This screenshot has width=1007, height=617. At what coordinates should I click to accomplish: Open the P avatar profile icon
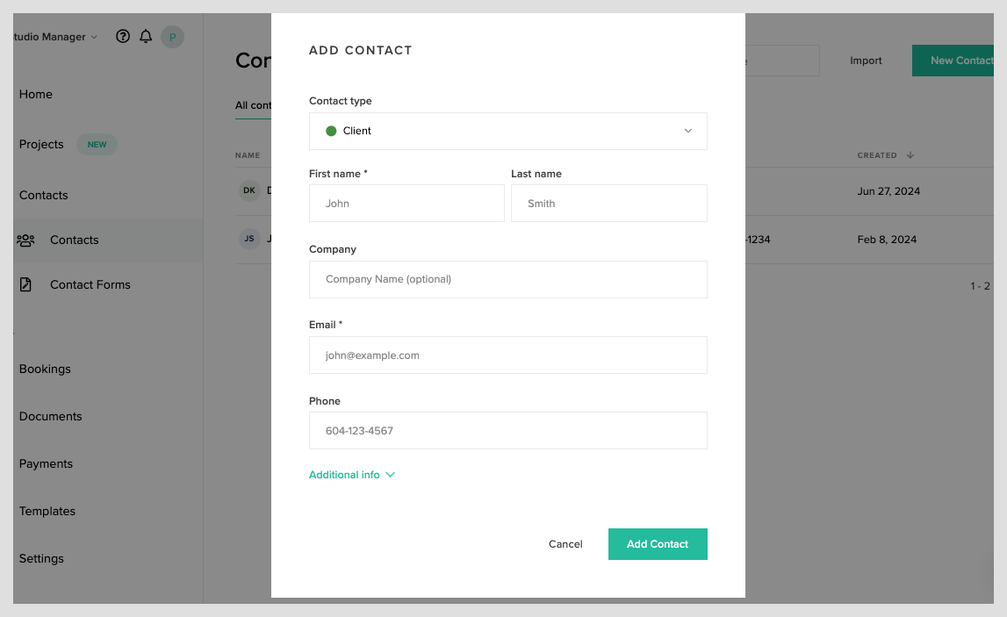coord(172,36)
